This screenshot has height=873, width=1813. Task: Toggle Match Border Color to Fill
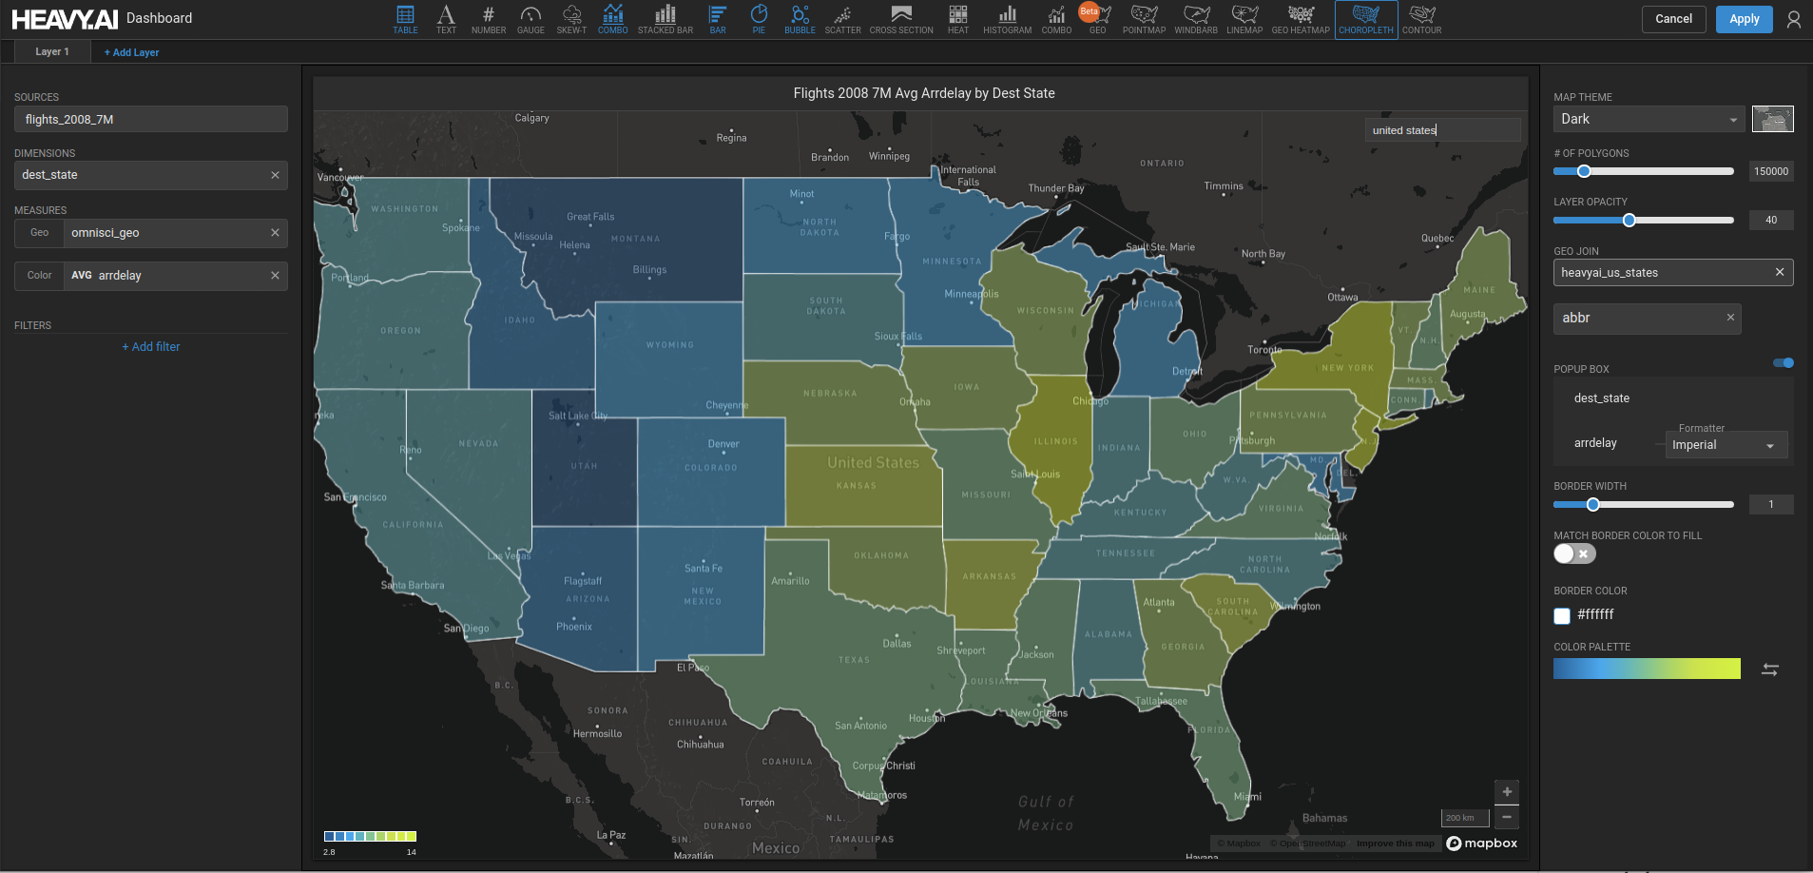pos(1574,553)
